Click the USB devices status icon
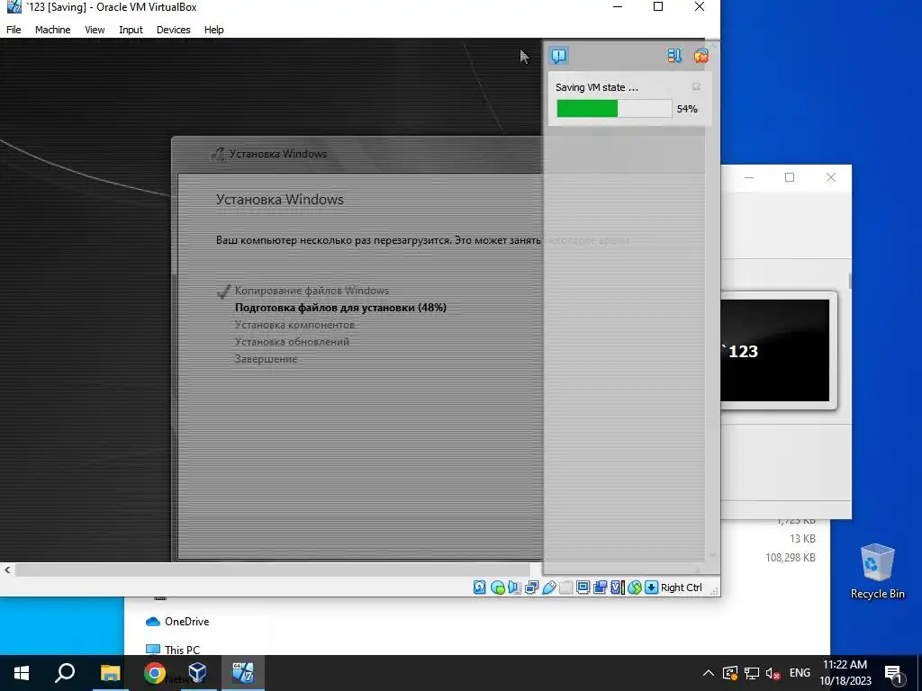This screenshot has height=691, width=922. tap(548, 588)
